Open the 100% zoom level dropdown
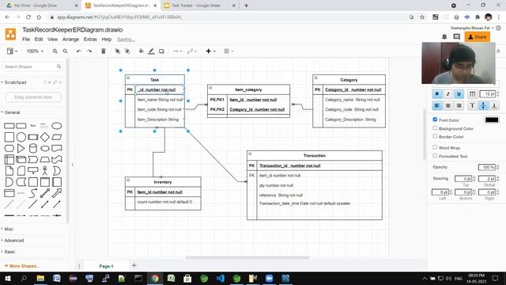Viewport: 506px width, 285px height. [35, 51]
